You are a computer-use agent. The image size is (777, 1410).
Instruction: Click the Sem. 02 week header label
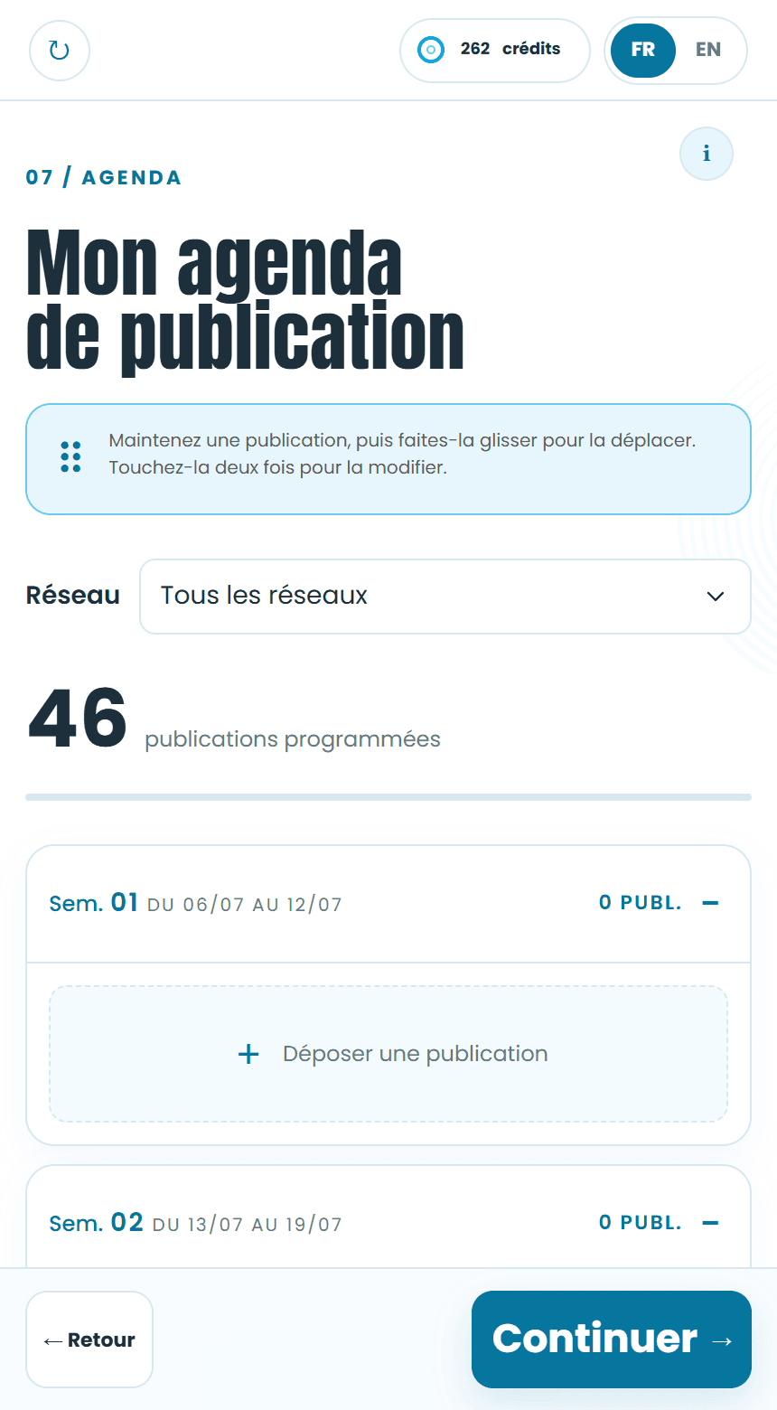tap(97, 1223)
